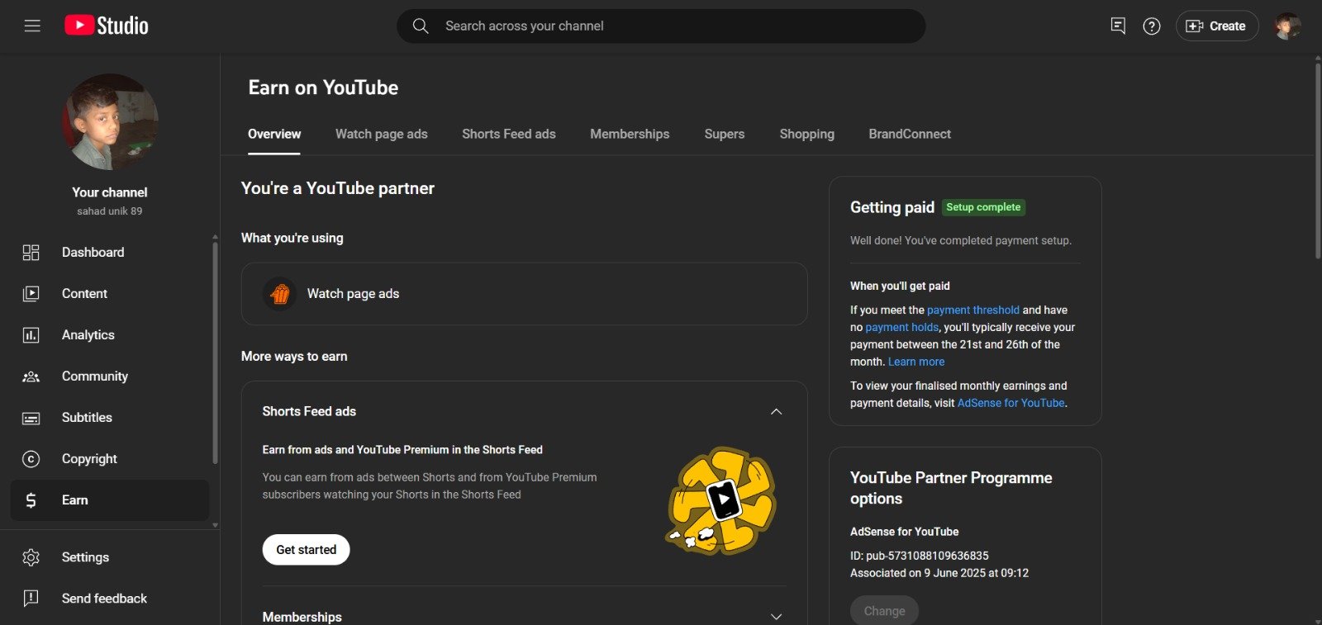
Task: Switch to the Shopping tab
Action: 807,134
